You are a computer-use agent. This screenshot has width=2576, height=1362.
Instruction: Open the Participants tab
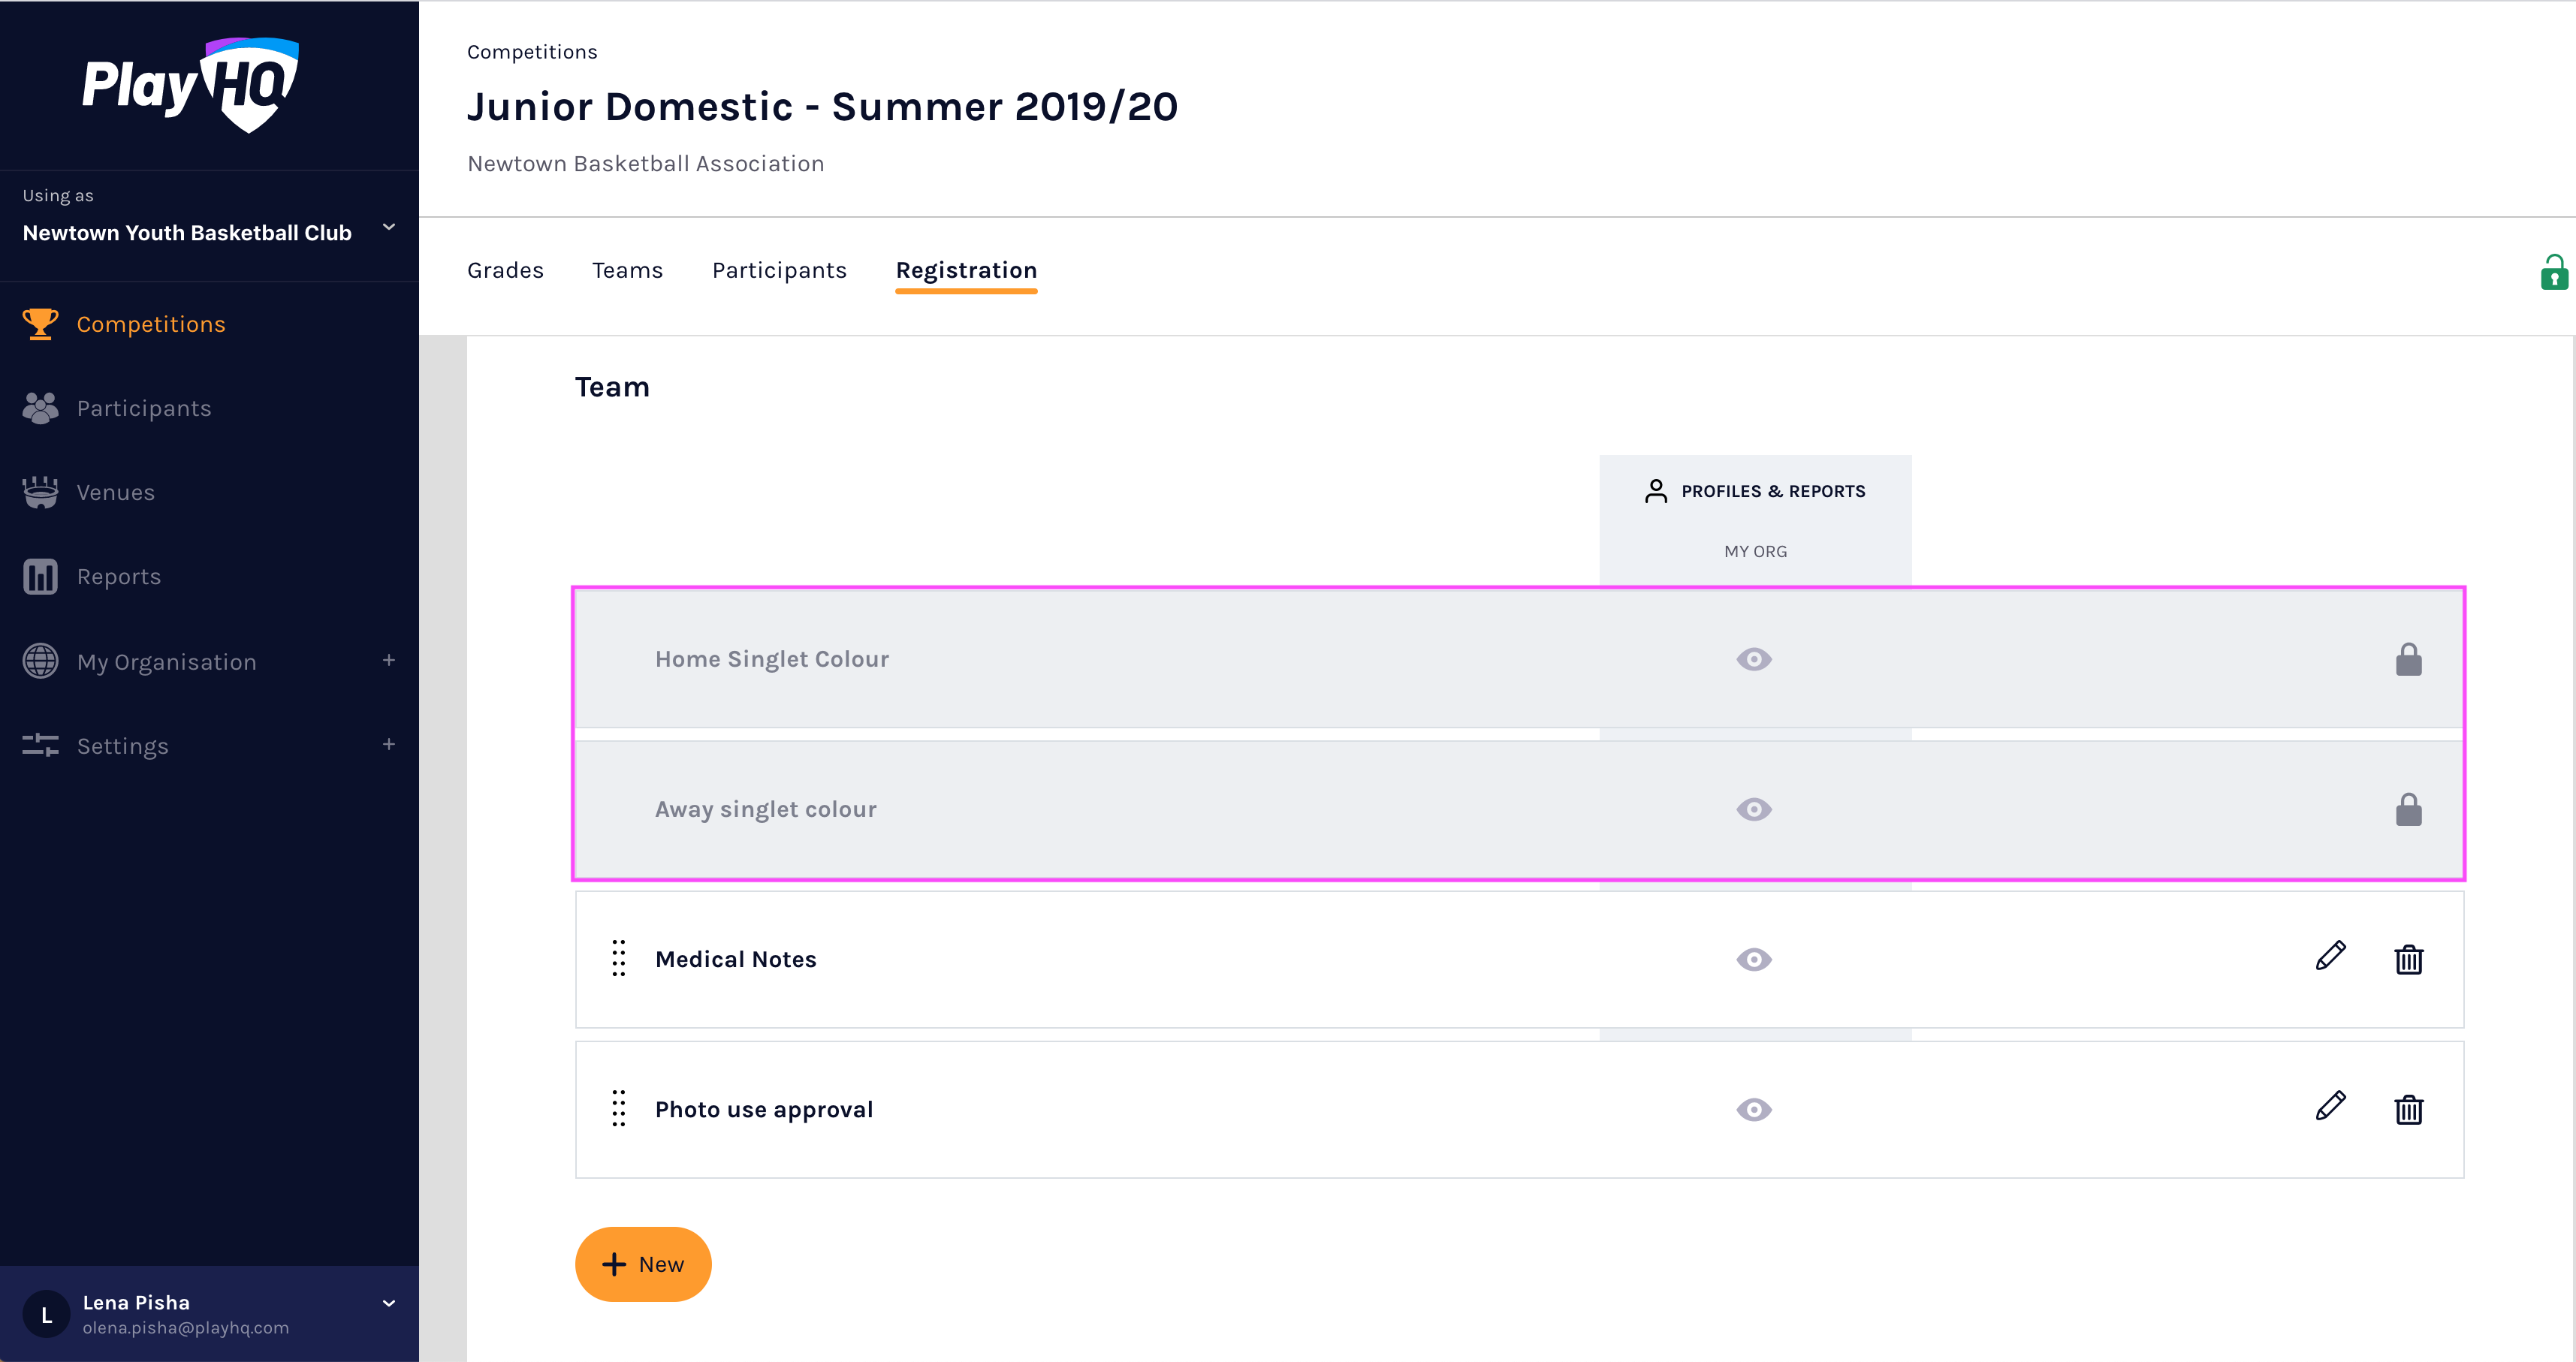pyautogui.click(x=779, y=270)
